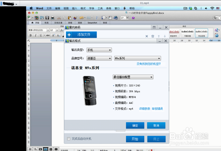Open the 编辑 menu
The height and width of the screenshot is (151, 221).
pos(58,8)
